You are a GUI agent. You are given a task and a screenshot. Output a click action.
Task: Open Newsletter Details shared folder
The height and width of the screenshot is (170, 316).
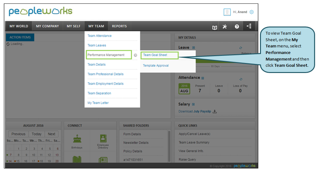pyautogui.click(x=136, y=143)
